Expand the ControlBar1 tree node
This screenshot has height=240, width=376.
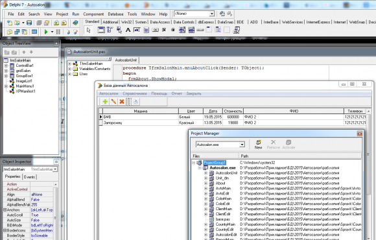[x=6, y=66]
